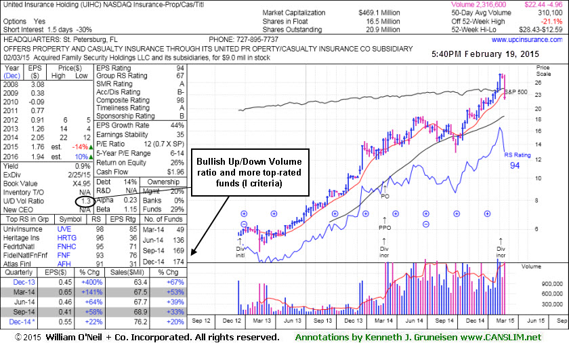Viewport: 569px width, 343px height.
Task: Click the Acc/Dis Rating B- row
Action: tap(140, 92)
